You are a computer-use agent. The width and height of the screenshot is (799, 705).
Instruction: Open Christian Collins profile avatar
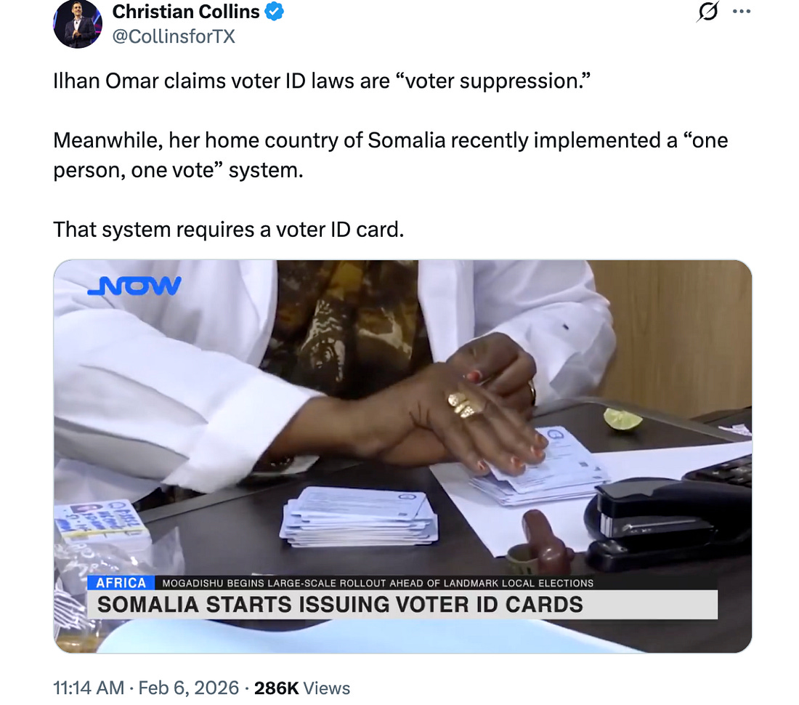78,24
